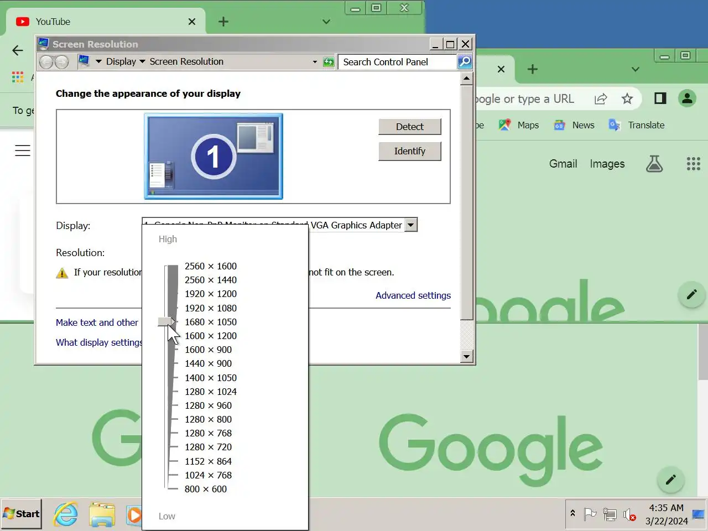
Task: Open Images link on Google page
Action: [x=607, y=164]
